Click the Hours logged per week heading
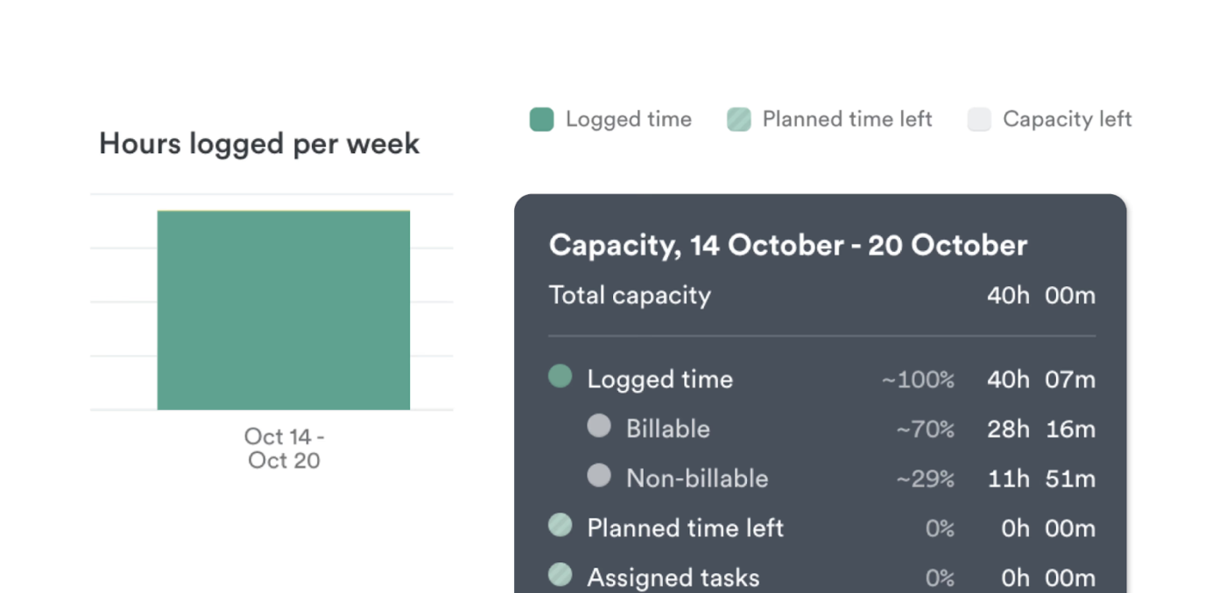This screenshot has width=1226, height=593. (x=259, y=143)
